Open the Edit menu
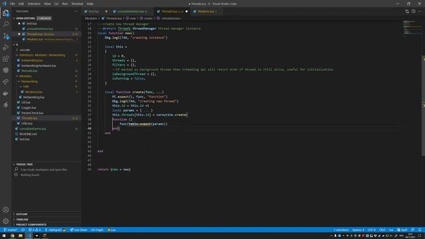425x239 pixels. pyautogui.click(x=21, y=4)
